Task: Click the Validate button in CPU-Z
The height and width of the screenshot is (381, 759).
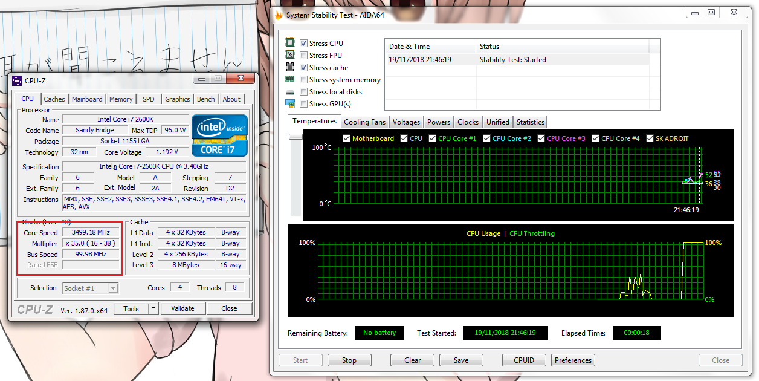Action: [182, 308]
